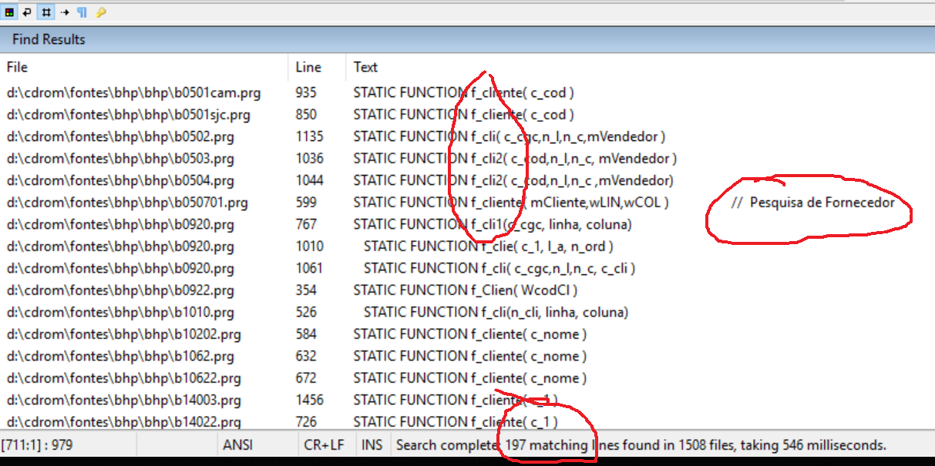Select line number 935 cell
Screen dimensions: 935x466
(x=306, y=93)
